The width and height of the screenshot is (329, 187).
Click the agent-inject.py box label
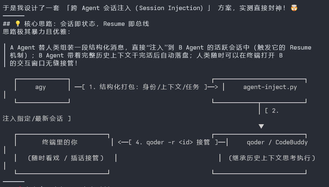[270, 87]
